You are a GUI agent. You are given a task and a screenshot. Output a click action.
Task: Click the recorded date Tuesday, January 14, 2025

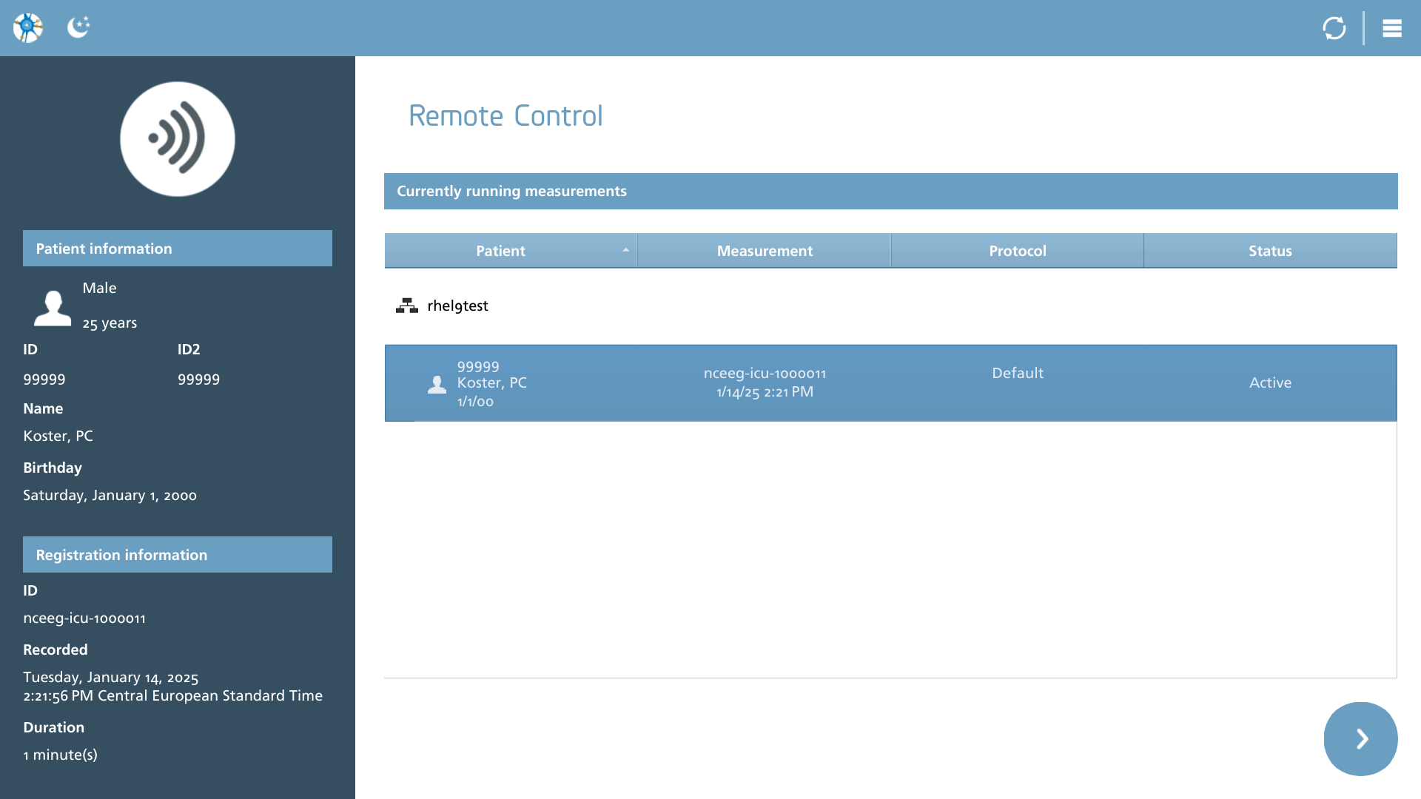pos(111,677)
